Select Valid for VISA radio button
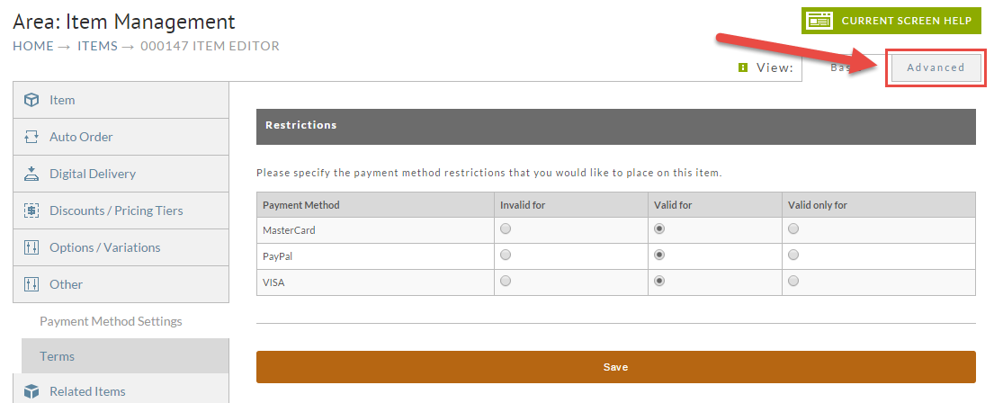 [x=659, y=281]
